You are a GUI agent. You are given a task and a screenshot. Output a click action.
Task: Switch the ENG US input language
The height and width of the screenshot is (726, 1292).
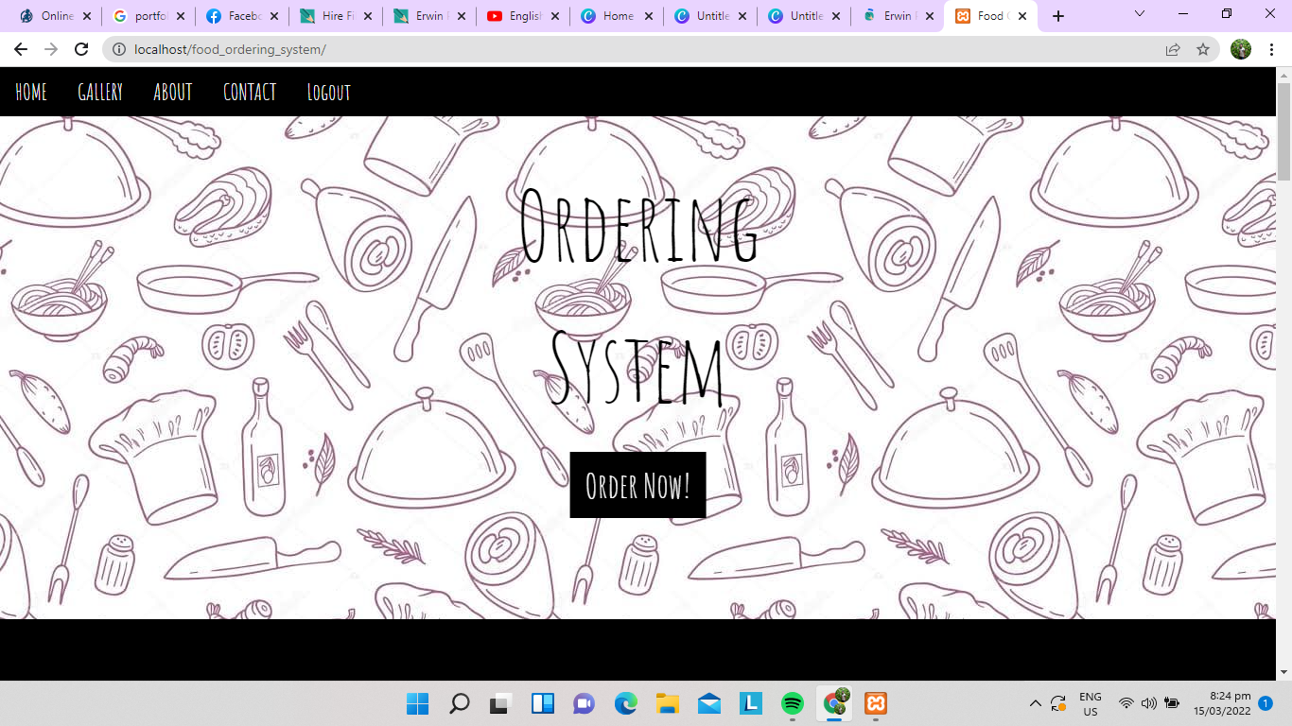point(1091,704)
